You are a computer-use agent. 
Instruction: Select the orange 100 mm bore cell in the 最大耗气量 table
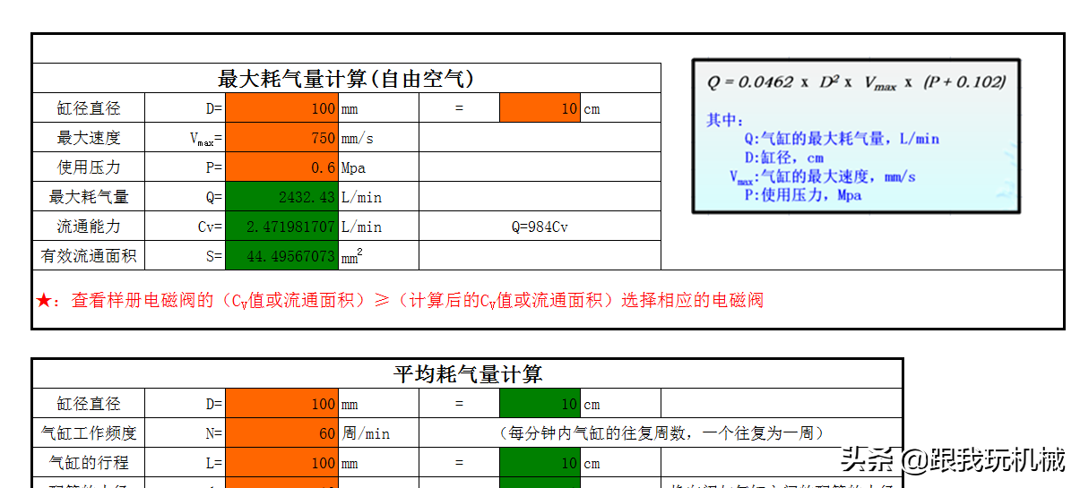pos(281,108)
